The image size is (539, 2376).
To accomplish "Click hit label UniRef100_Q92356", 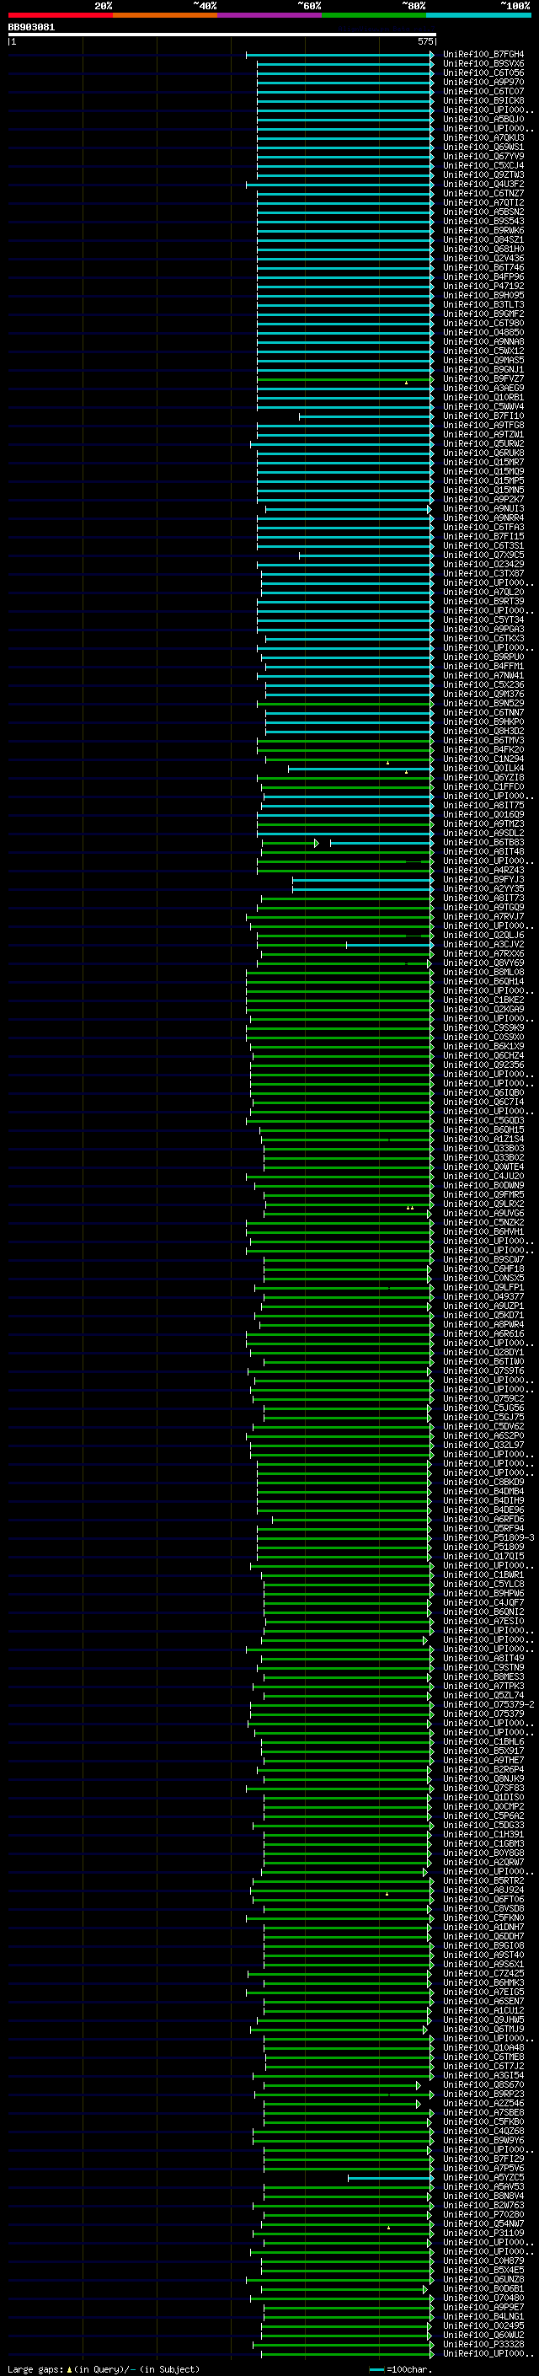I will (x=483, y=1065).
